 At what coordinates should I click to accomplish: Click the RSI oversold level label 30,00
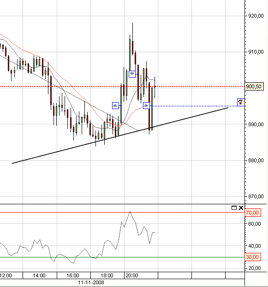coord(252,257)
